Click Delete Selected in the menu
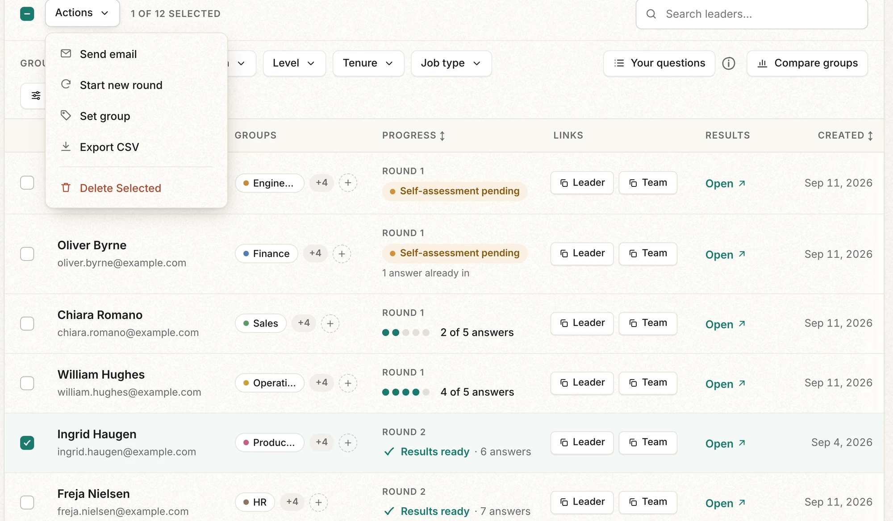 click(136, 188)
